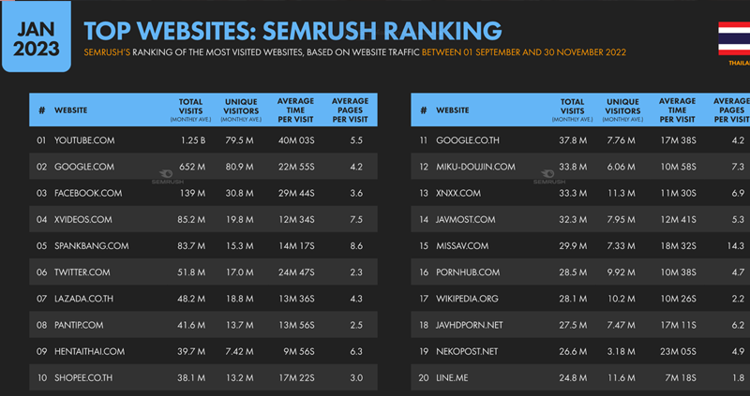
Task: Select the GOOGLE.CO.TH website name
Action: [467, 140]
